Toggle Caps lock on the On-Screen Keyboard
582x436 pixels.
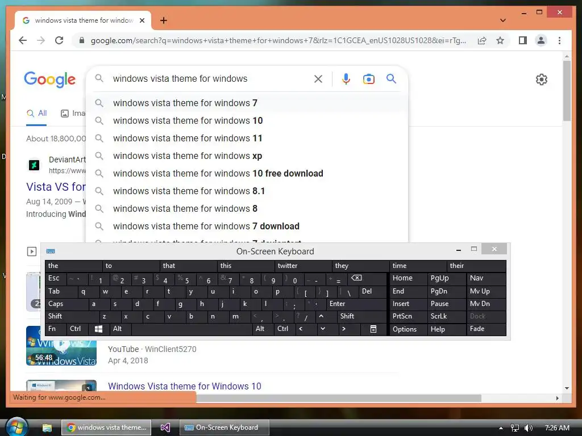(66, 304)
